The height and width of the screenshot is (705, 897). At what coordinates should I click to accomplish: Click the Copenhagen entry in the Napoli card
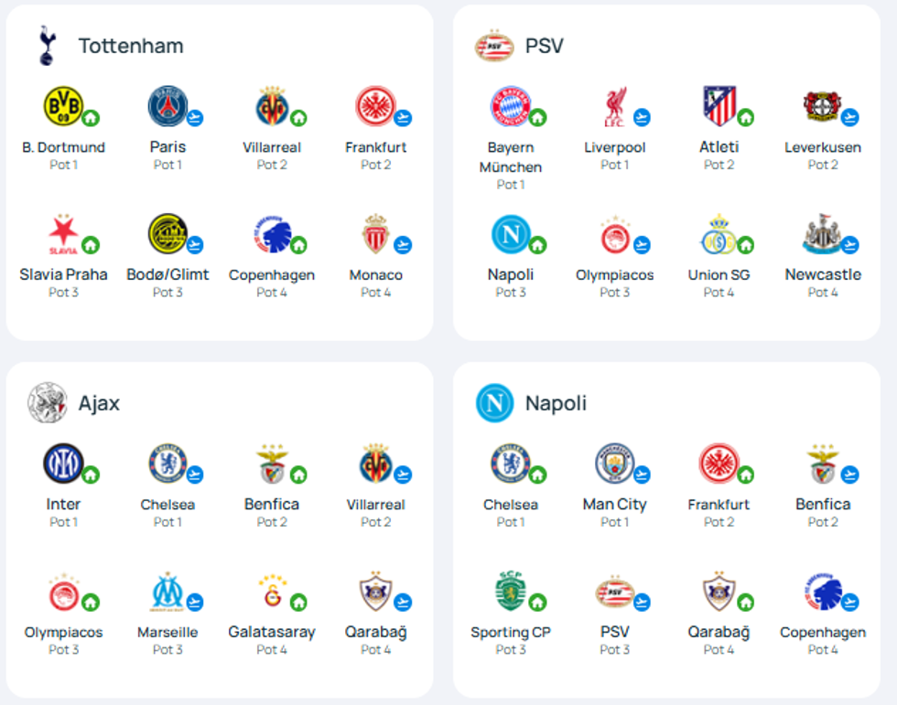point(823,612)
